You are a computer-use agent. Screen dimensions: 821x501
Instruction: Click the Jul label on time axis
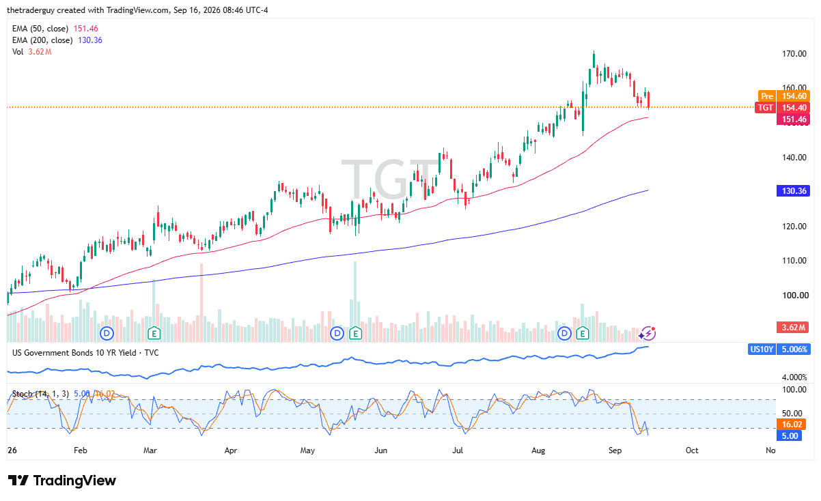click(458, 450)
